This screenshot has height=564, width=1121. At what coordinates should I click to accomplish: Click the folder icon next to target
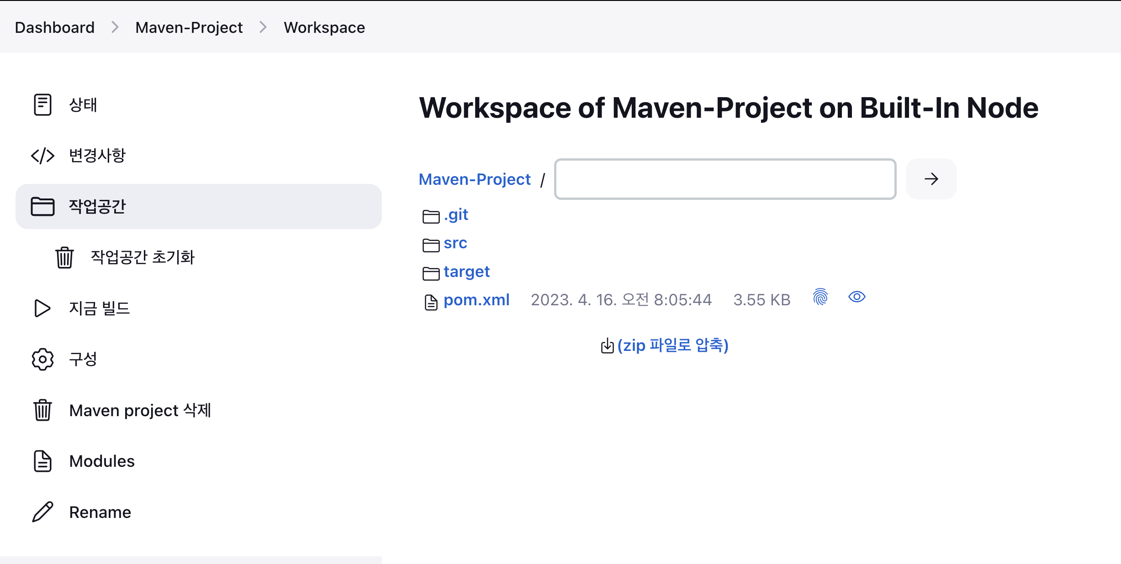point(431,273)
